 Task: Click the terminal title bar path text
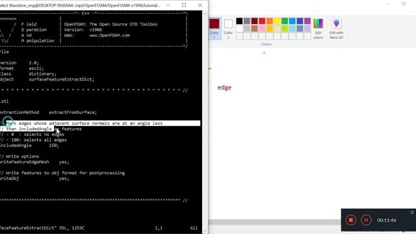(80, 5)
